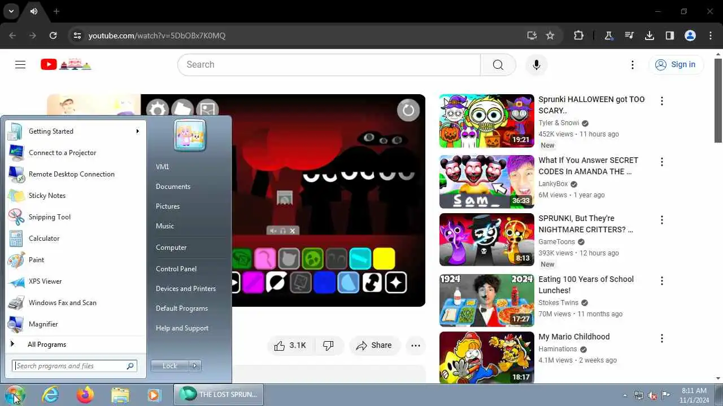
Task: Expand All Programs list
Action: pos(75,345)
